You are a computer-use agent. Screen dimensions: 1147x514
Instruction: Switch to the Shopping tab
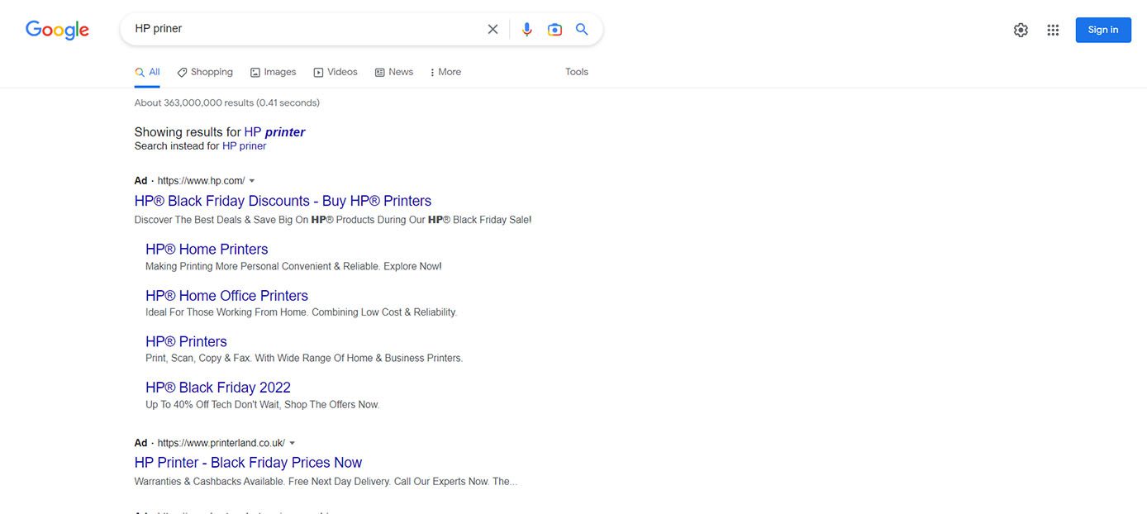pos(205,72)
